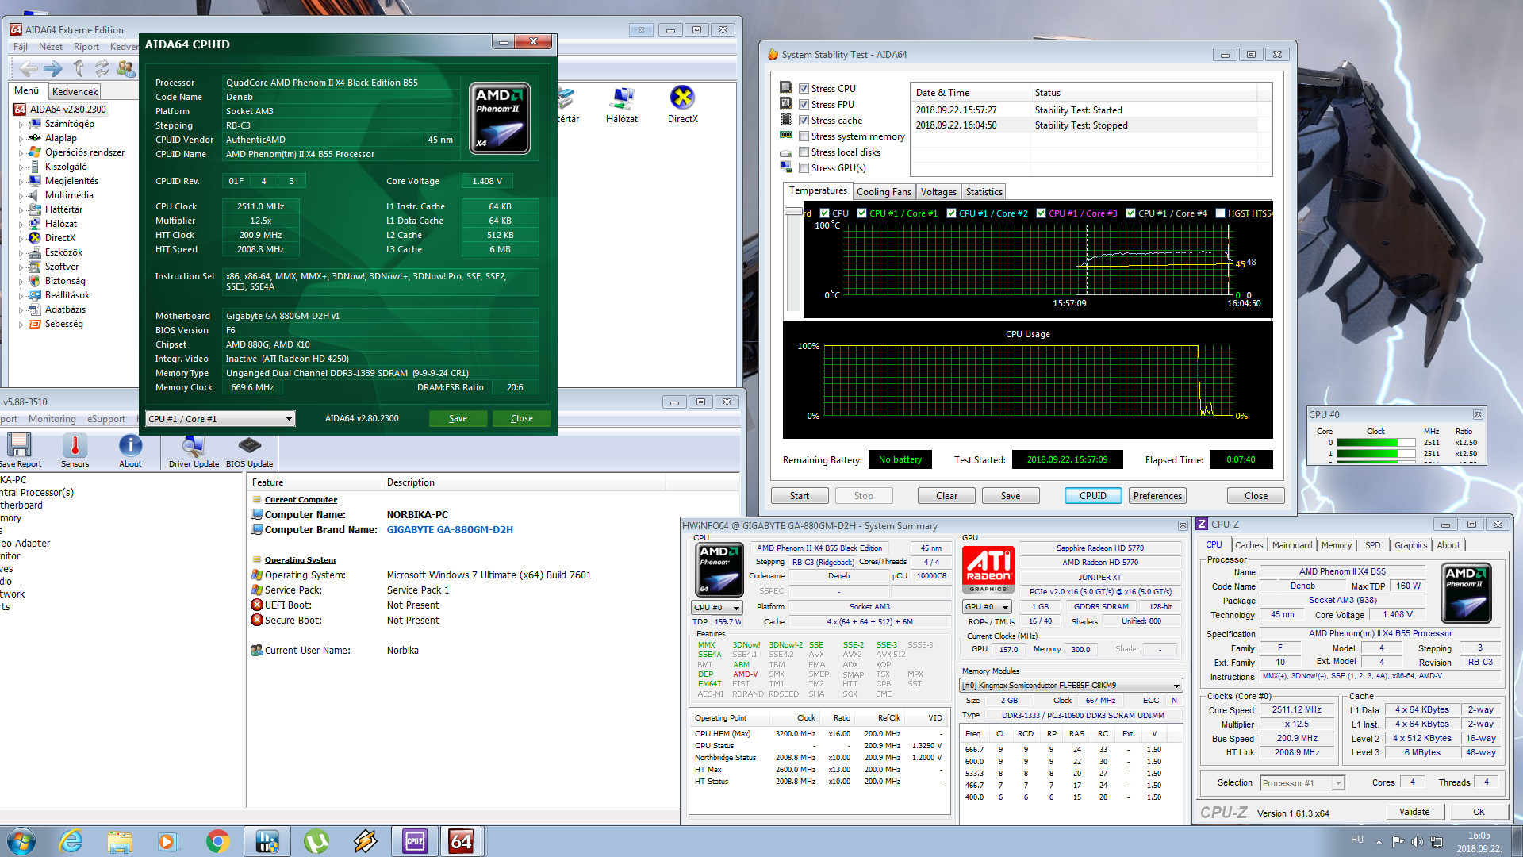Click the forward arrow in AIDA64 toolbar
The height and width of the screenshot is (857, 1523).
[53, 68]
